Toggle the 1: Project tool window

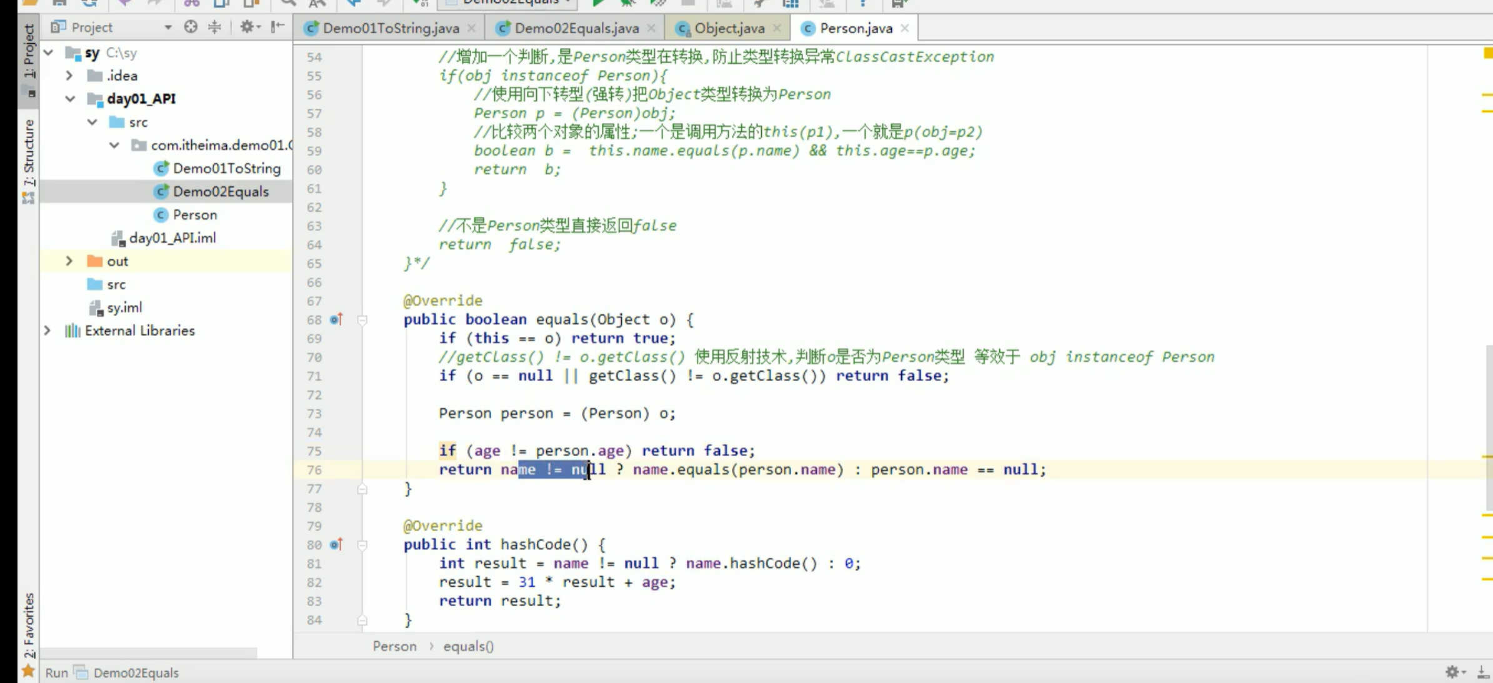[29, 51]
